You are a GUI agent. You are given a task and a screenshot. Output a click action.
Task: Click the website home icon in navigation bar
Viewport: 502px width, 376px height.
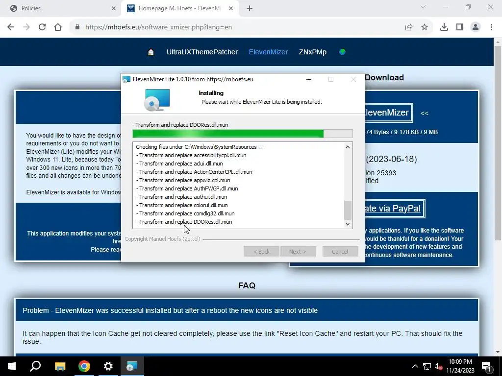151,52
